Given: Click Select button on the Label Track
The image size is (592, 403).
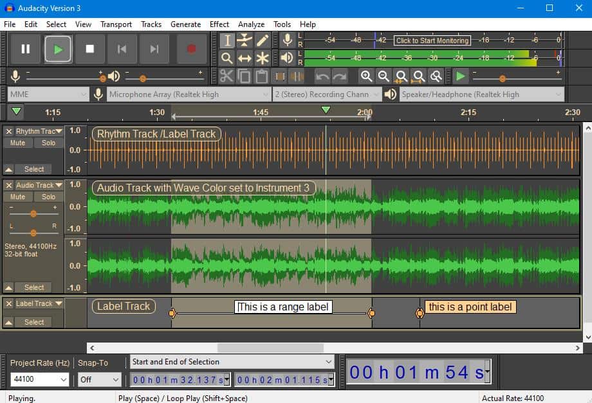Looking at the screenshot, I should pyautogui.click(x=34, y=322).
